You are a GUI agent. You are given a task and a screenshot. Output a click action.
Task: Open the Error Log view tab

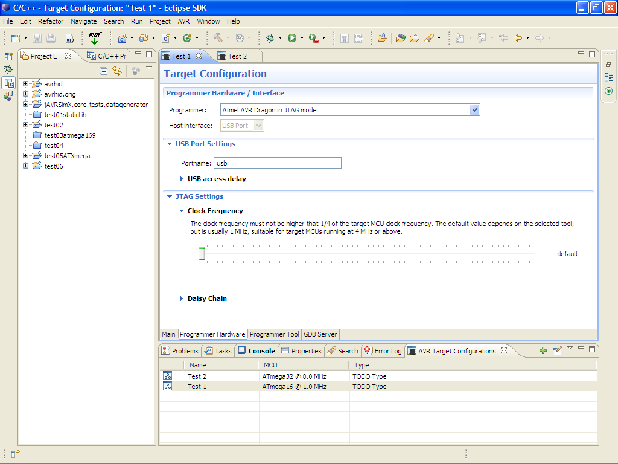(383, 351)
